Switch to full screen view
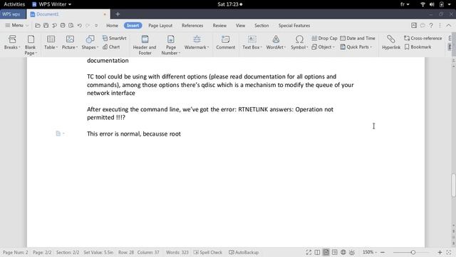Image resolution: width=456 pixels, height=257 pixels. click(309, 252)
